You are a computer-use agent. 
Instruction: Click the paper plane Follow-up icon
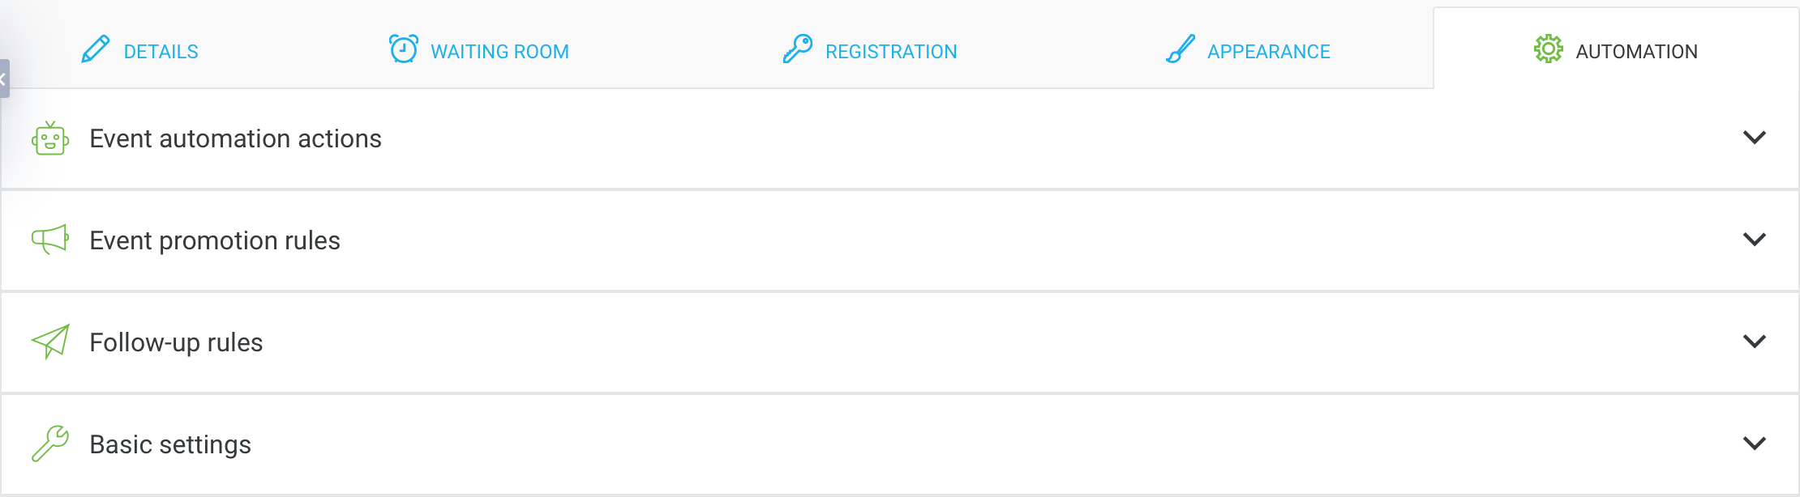pyautogui.click(x=50, y=342)
